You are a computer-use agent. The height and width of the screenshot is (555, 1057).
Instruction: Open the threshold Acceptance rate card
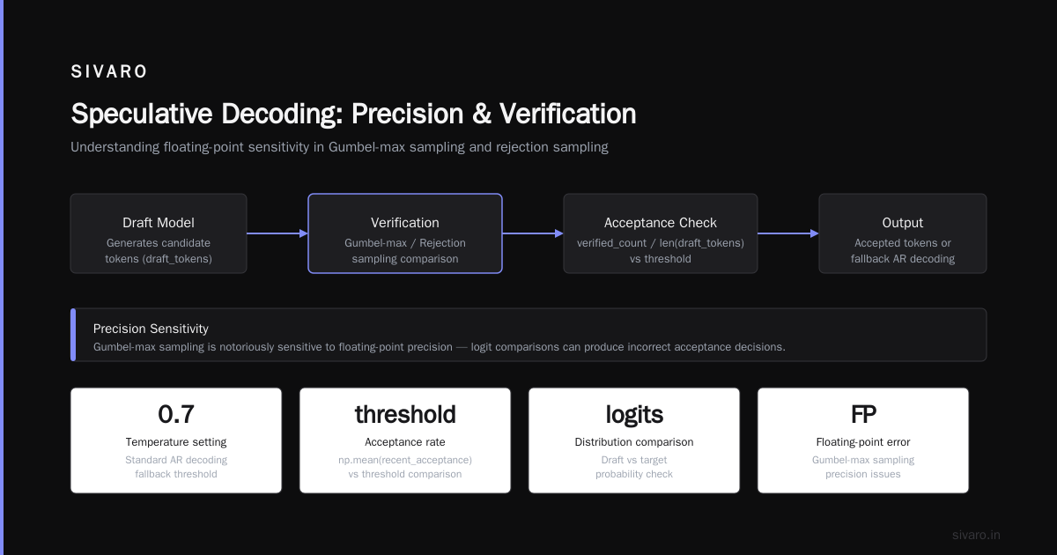click(405, 440)
